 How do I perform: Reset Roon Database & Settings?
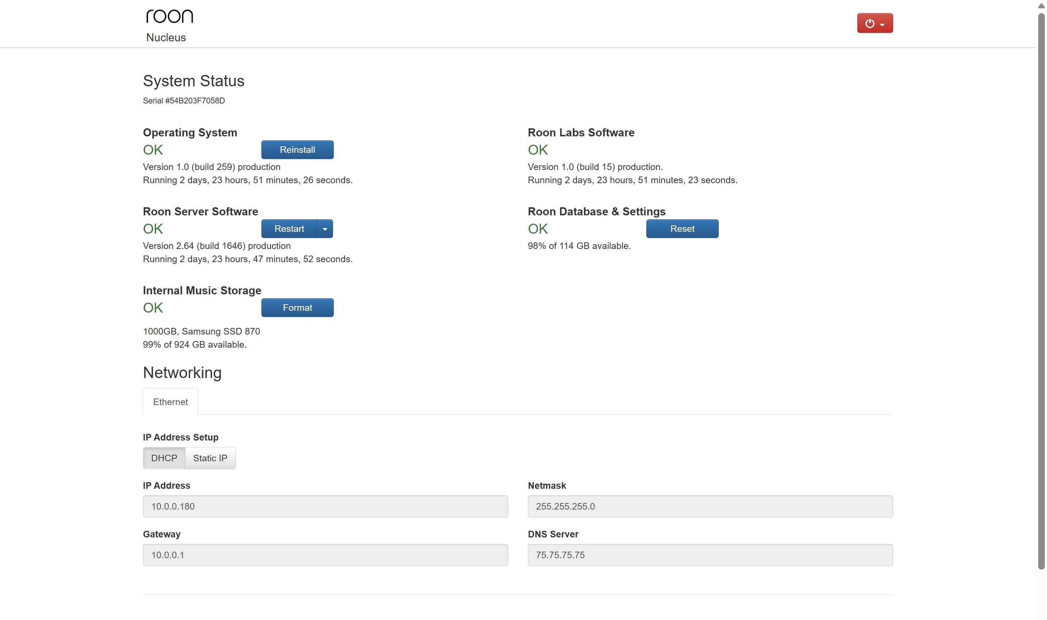click(682, 228)
